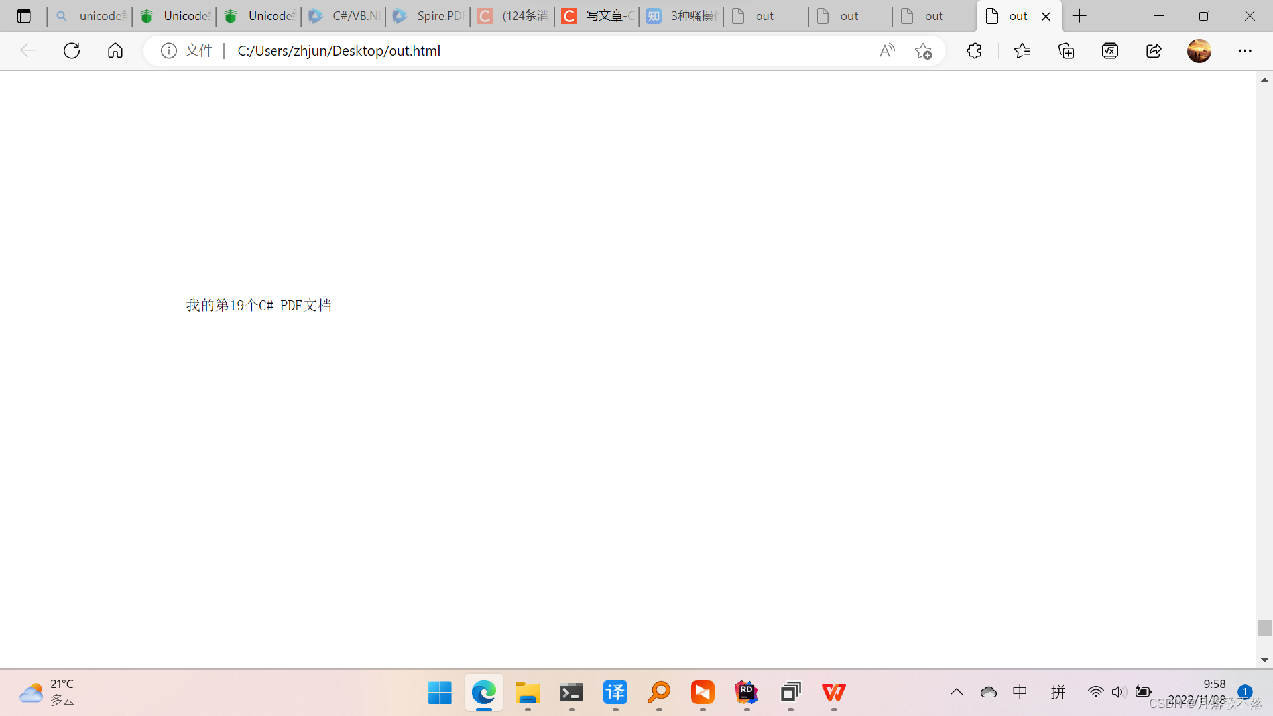Open the Collections icon

click(x=1066, y=50)
